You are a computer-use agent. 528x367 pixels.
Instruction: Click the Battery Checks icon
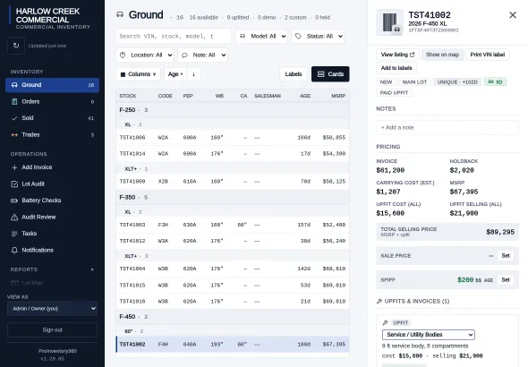[14, 201]
